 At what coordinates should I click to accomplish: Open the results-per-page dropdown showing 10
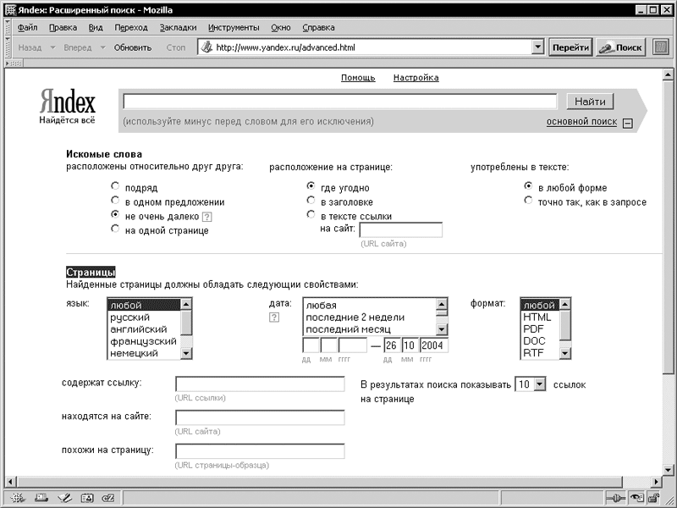[540, 384]
